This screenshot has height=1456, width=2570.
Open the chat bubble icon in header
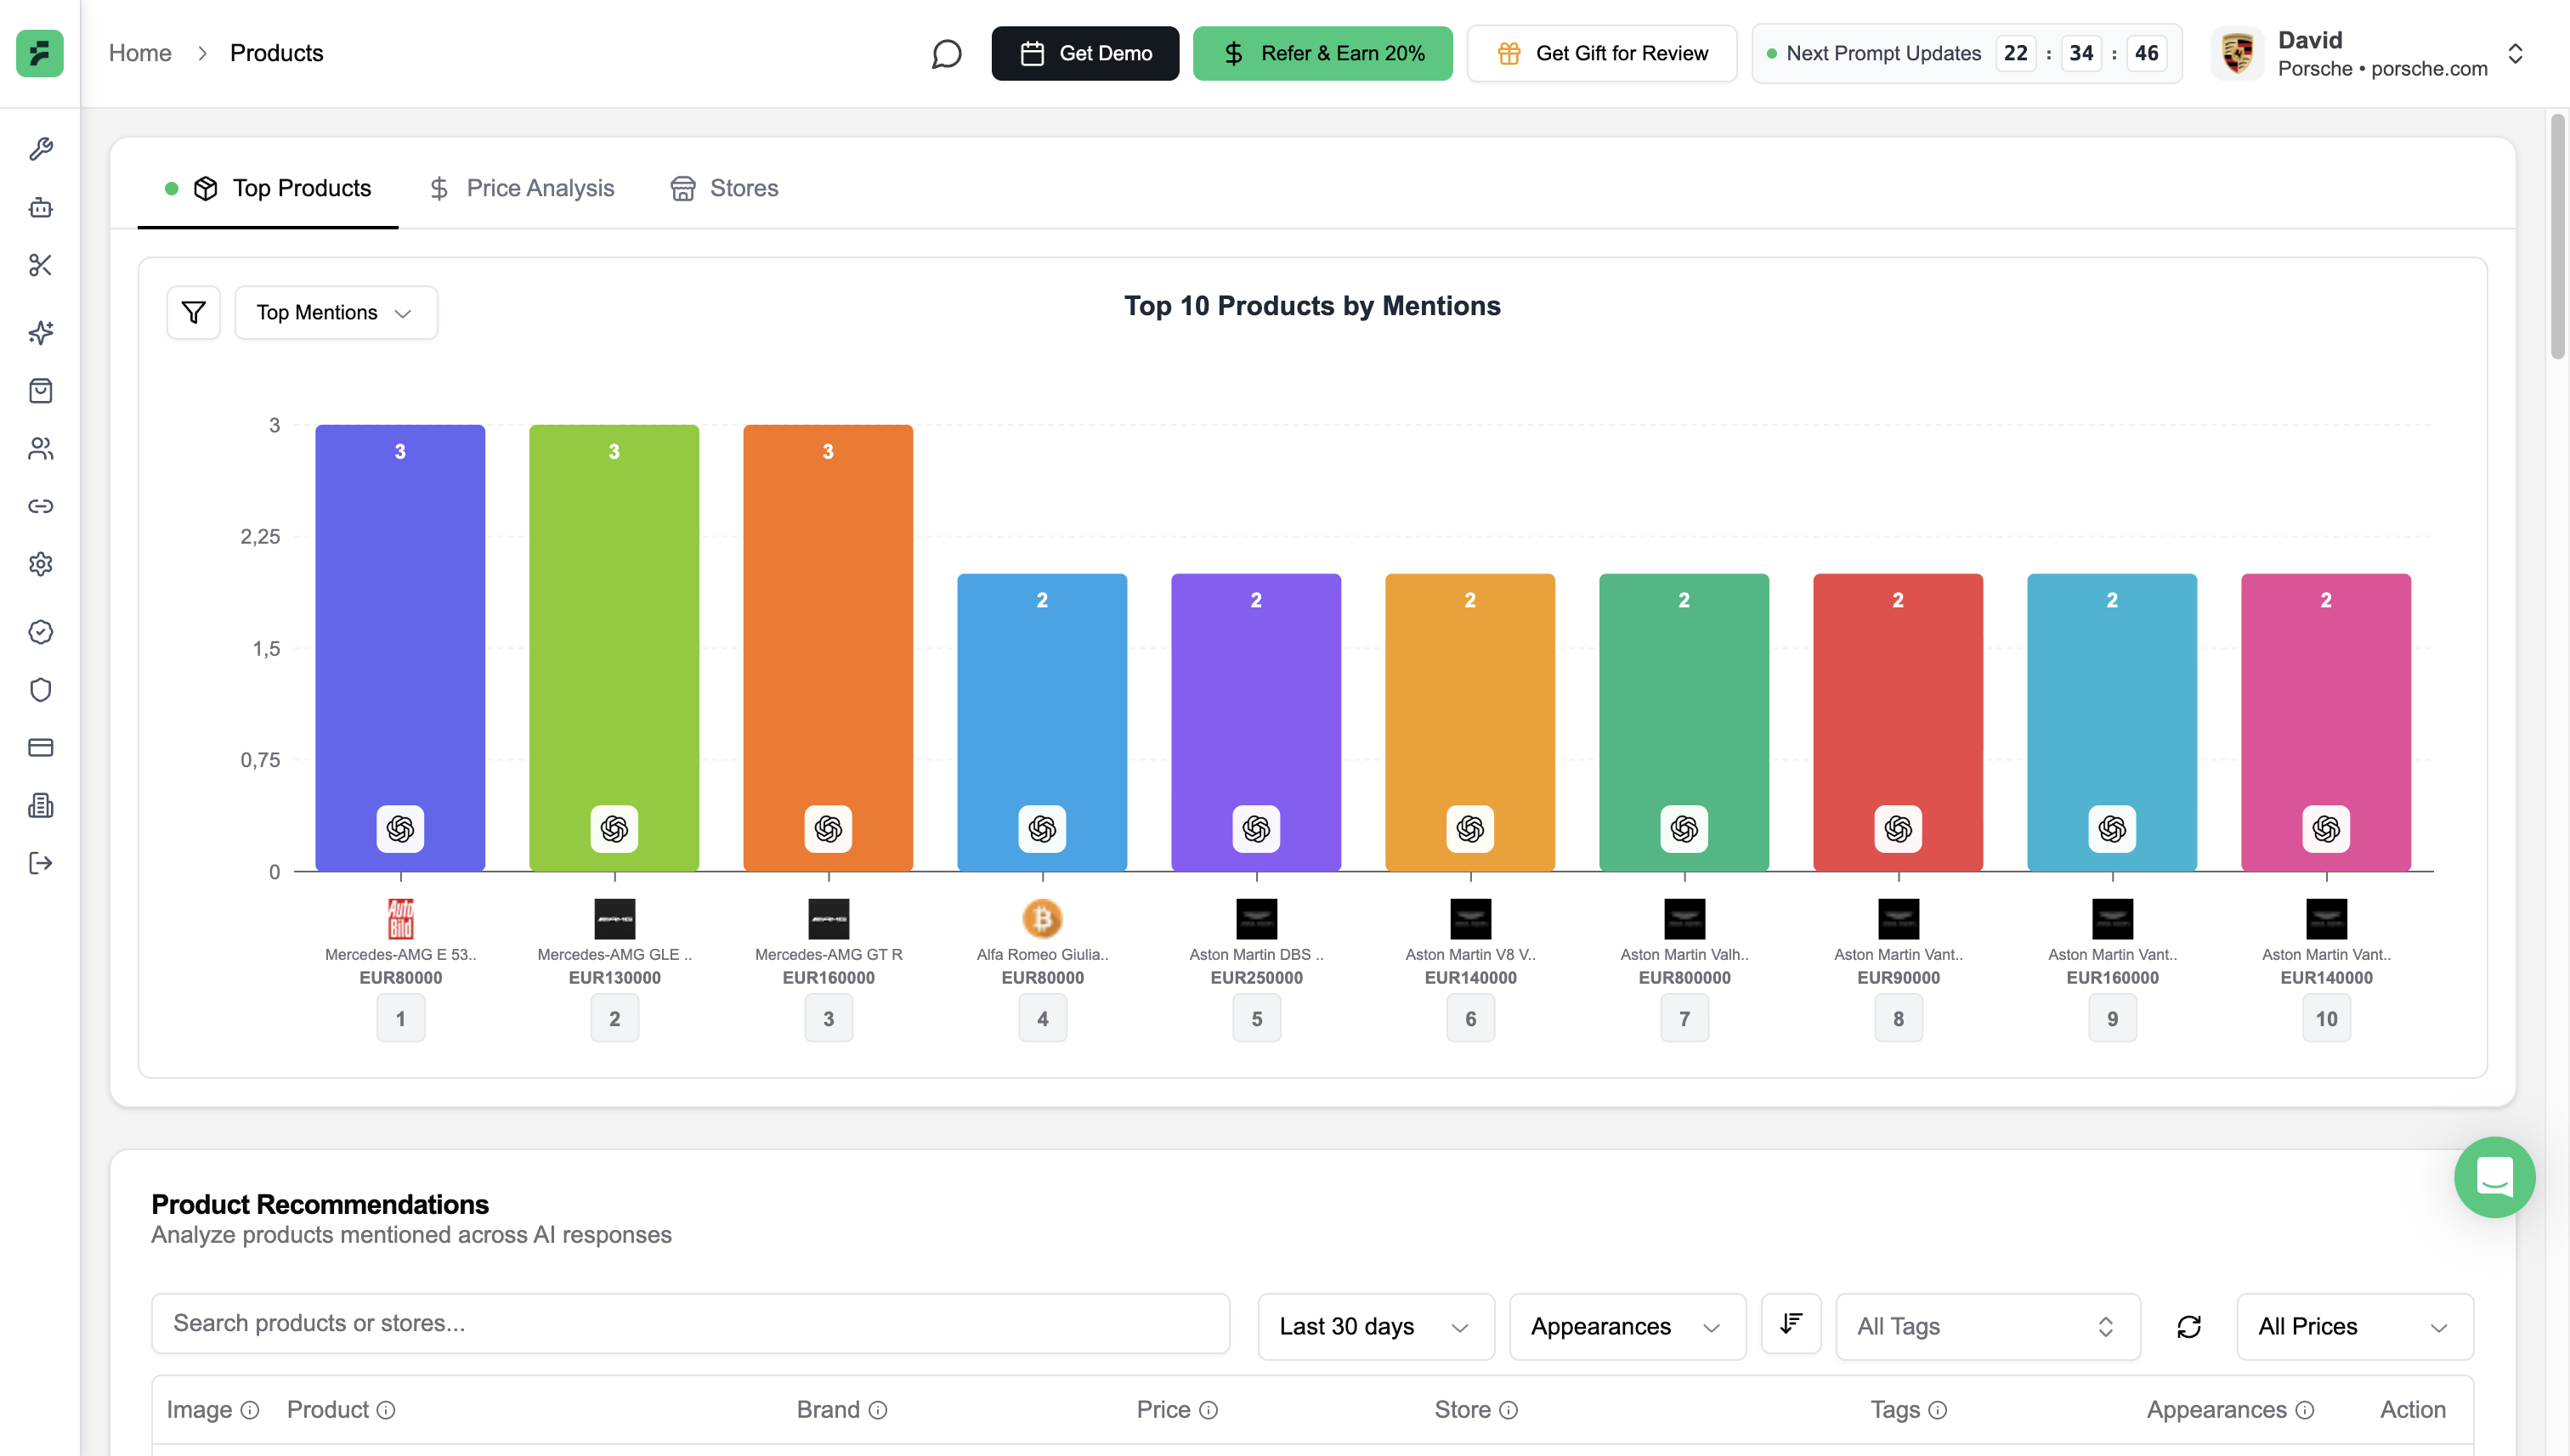945,53
